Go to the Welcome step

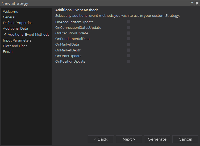click(11, 12)
